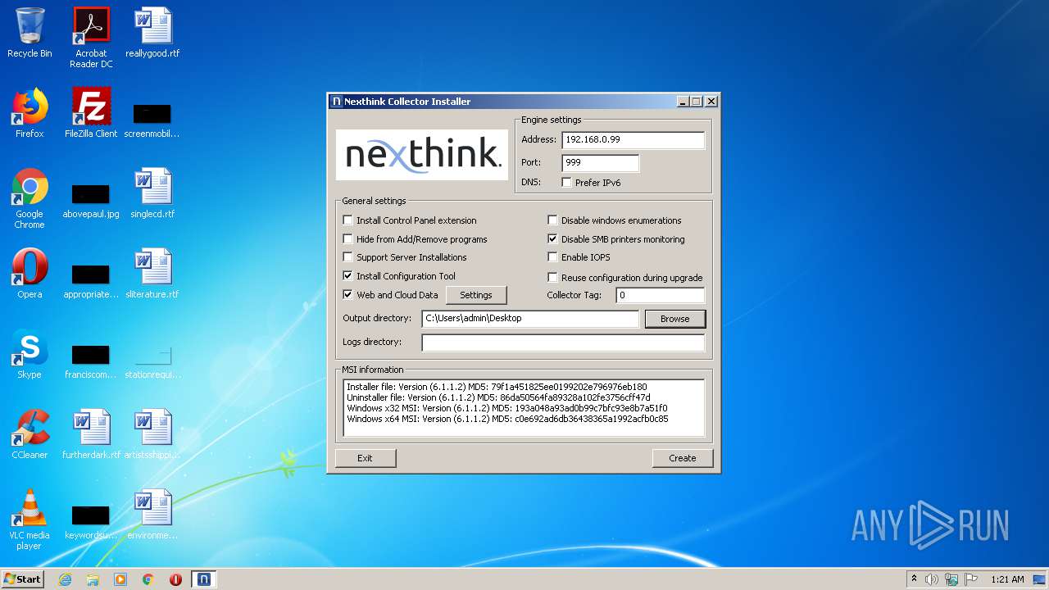Open the Recycle Bin desktop icon

pos(30,33)
